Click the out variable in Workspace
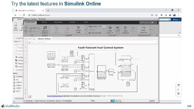 [17, 80]
